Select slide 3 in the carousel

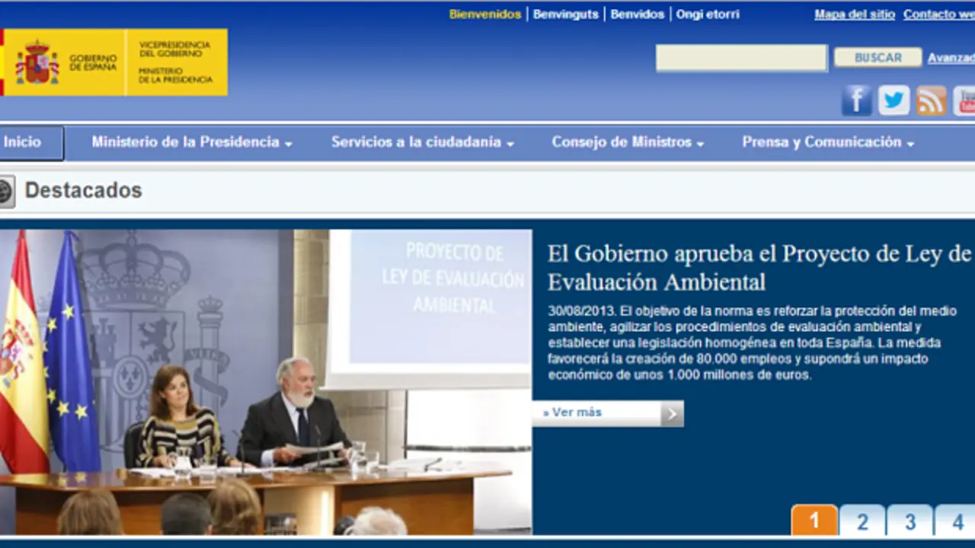tap(909, 521)
